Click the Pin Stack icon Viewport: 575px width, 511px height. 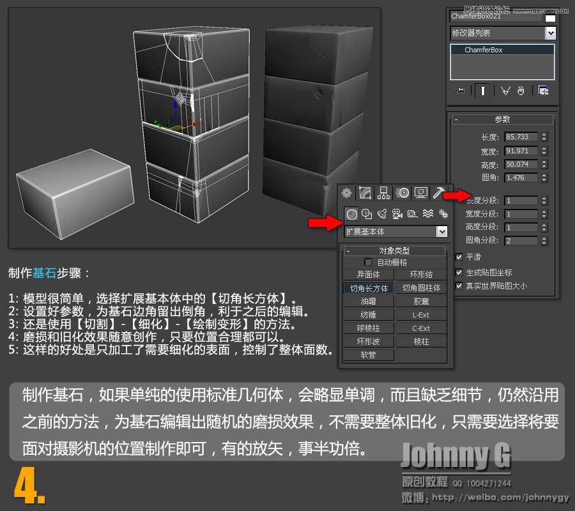pos(459,91)
